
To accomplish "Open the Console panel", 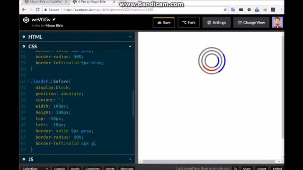I will point(60,169).
